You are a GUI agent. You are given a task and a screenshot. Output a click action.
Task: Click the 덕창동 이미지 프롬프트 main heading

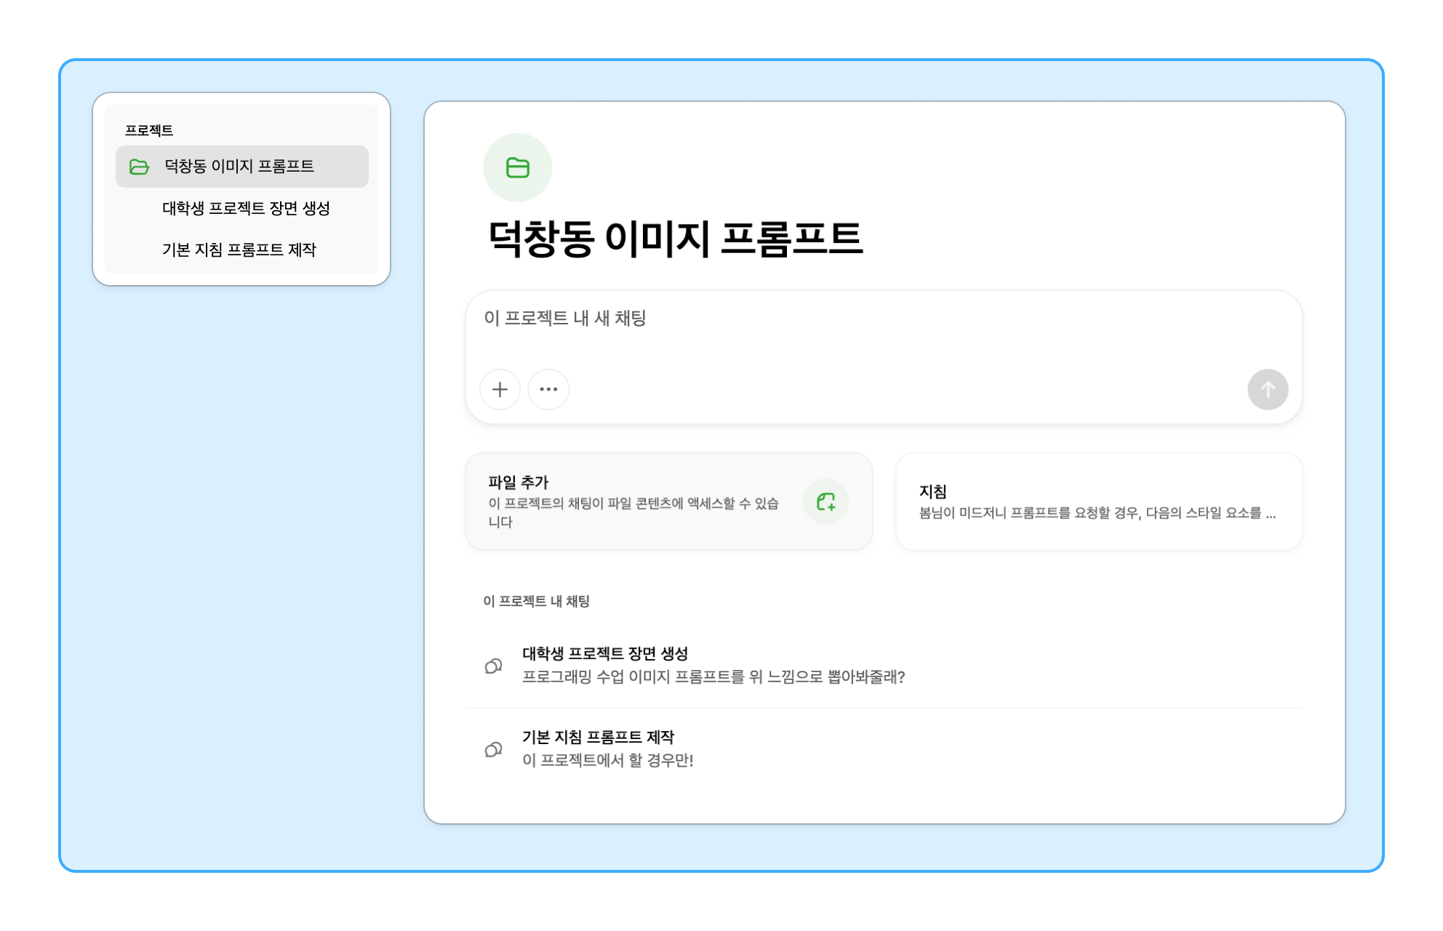(x=675, y=239)
